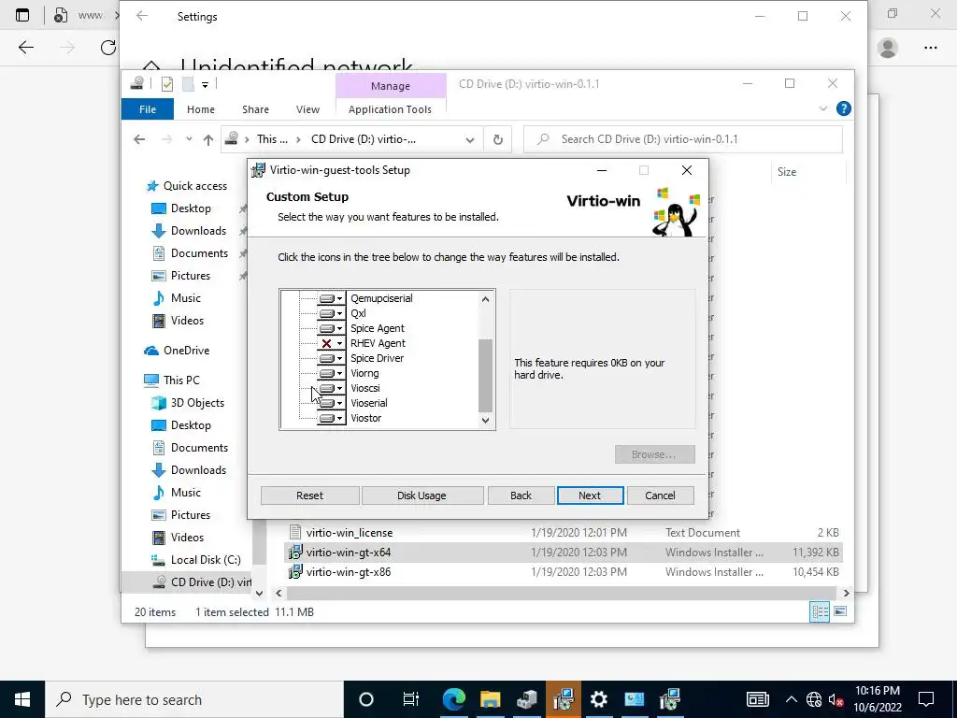Viewport: 957px width, 718px height.
Task: Click the feature tree scroll-up arrow
Action: pyautogui.click(x=485, y=299)
